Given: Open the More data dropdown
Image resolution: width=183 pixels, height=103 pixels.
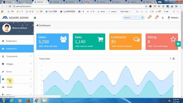Looking at the screenshot, I should 125,11.
